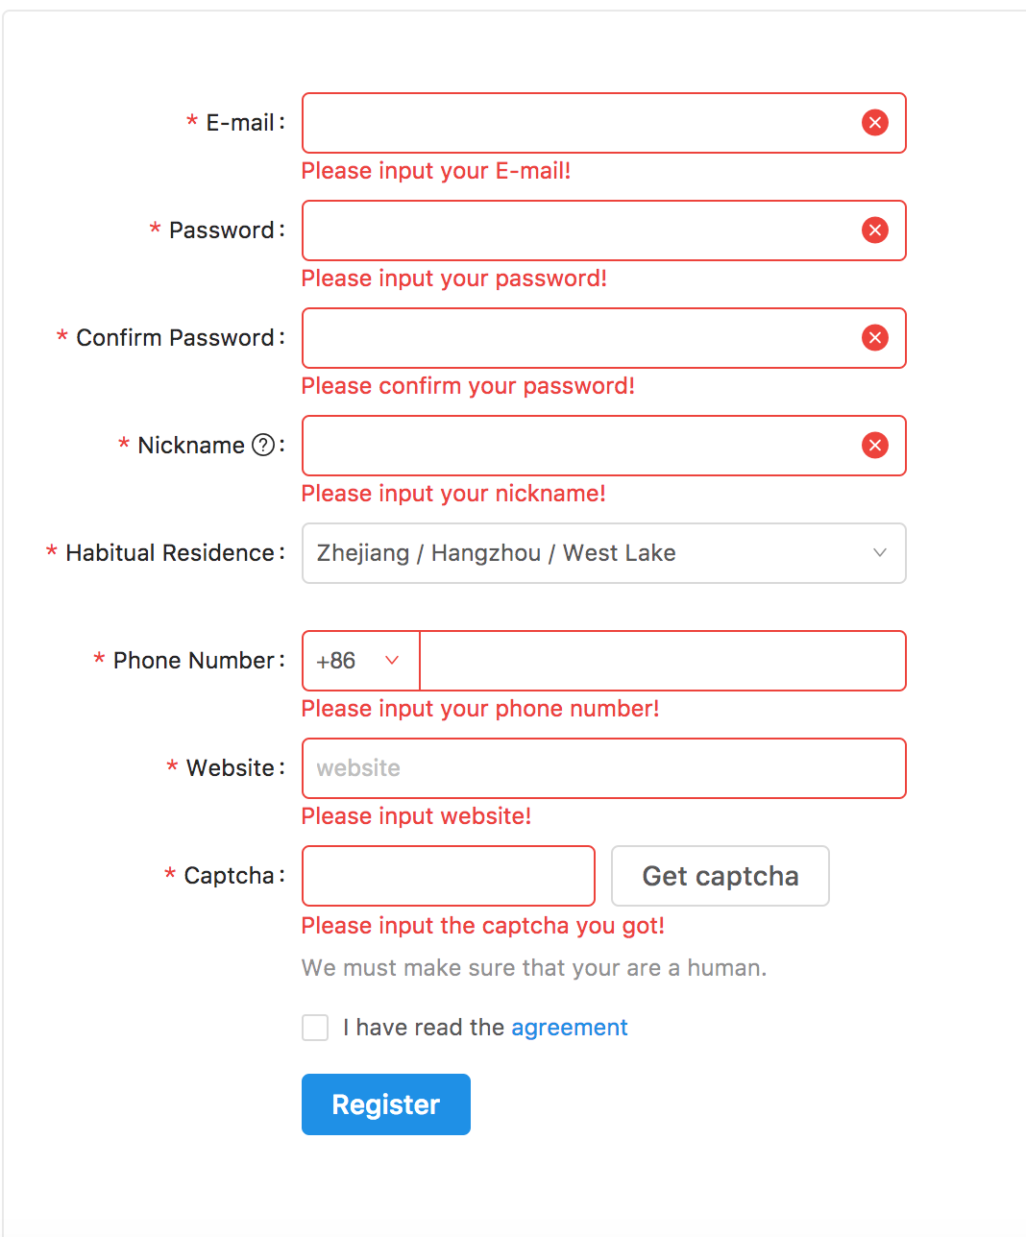This screenshot has height=1237, width=1026.
Task: Focus the Captcha input field
Action: [449, 876]
